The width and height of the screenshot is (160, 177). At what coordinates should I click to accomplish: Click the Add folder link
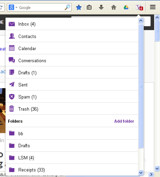pyautogui.click(x=124, y=121)
